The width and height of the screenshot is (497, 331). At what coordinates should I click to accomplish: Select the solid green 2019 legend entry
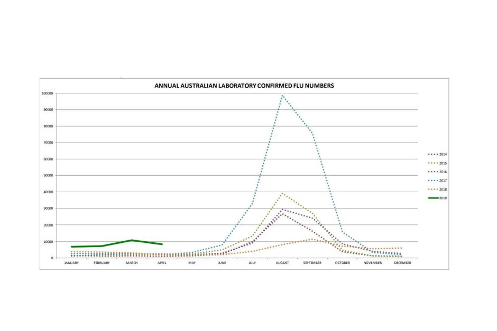pos(437,198)
